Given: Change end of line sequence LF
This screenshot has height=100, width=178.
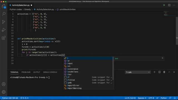Looking at the screenshot, I should 157,98.
